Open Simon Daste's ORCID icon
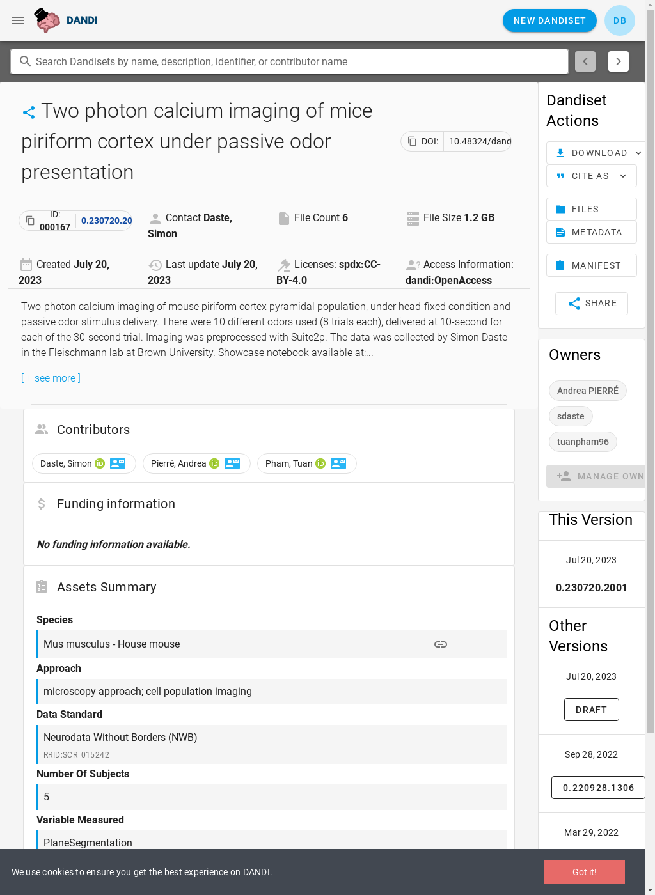The image size is (655, 895). 100,463
